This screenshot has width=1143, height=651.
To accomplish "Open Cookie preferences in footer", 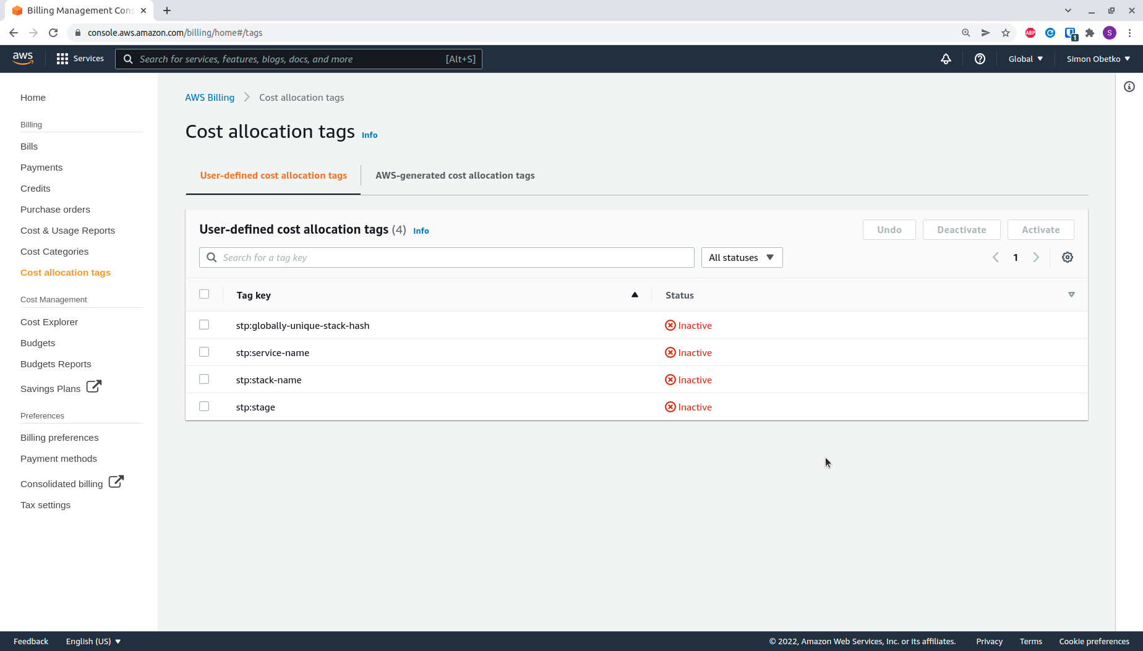I will 1094,641.
